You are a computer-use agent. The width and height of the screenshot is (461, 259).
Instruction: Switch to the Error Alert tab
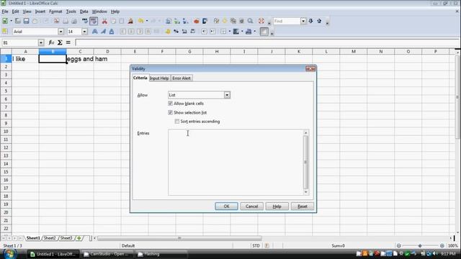tap(182, 78)
